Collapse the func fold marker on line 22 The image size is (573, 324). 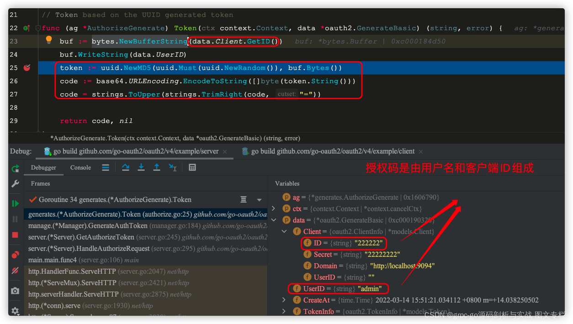(38, 28)
